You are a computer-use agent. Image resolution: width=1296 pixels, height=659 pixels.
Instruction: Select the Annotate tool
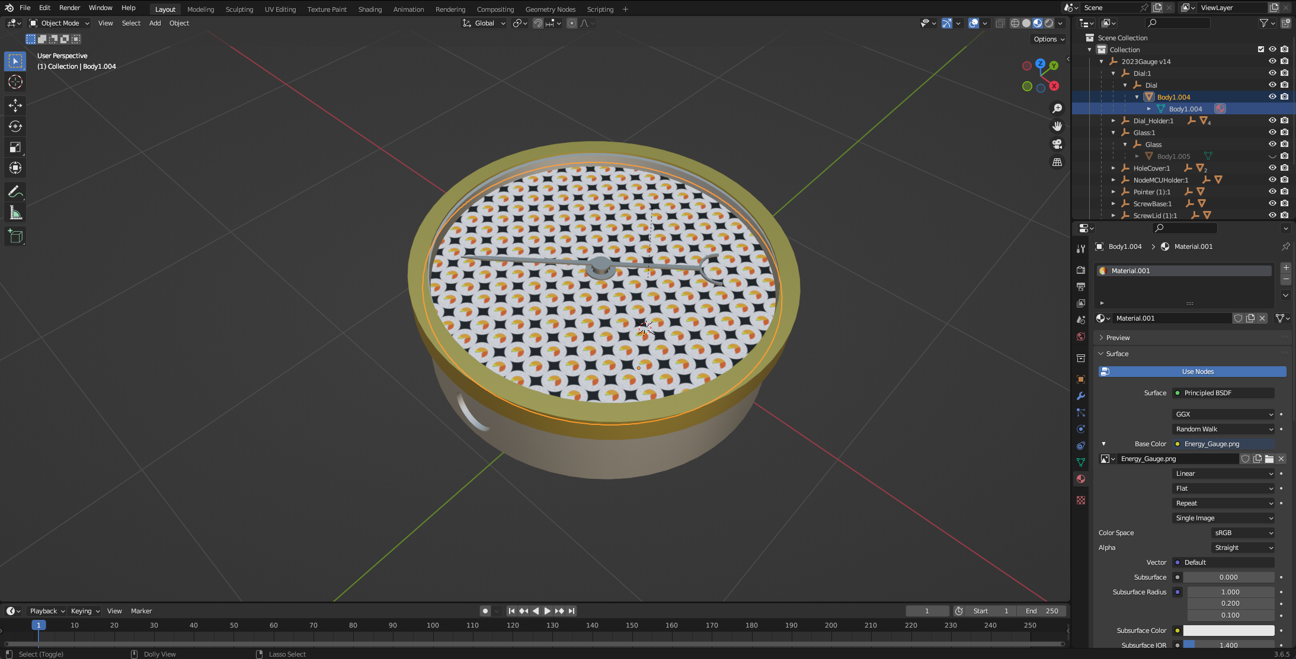pyautogui.click(x=15, y=192)
